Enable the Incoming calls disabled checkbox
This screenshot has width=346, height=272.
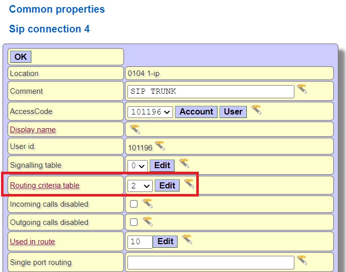point(134,204)
